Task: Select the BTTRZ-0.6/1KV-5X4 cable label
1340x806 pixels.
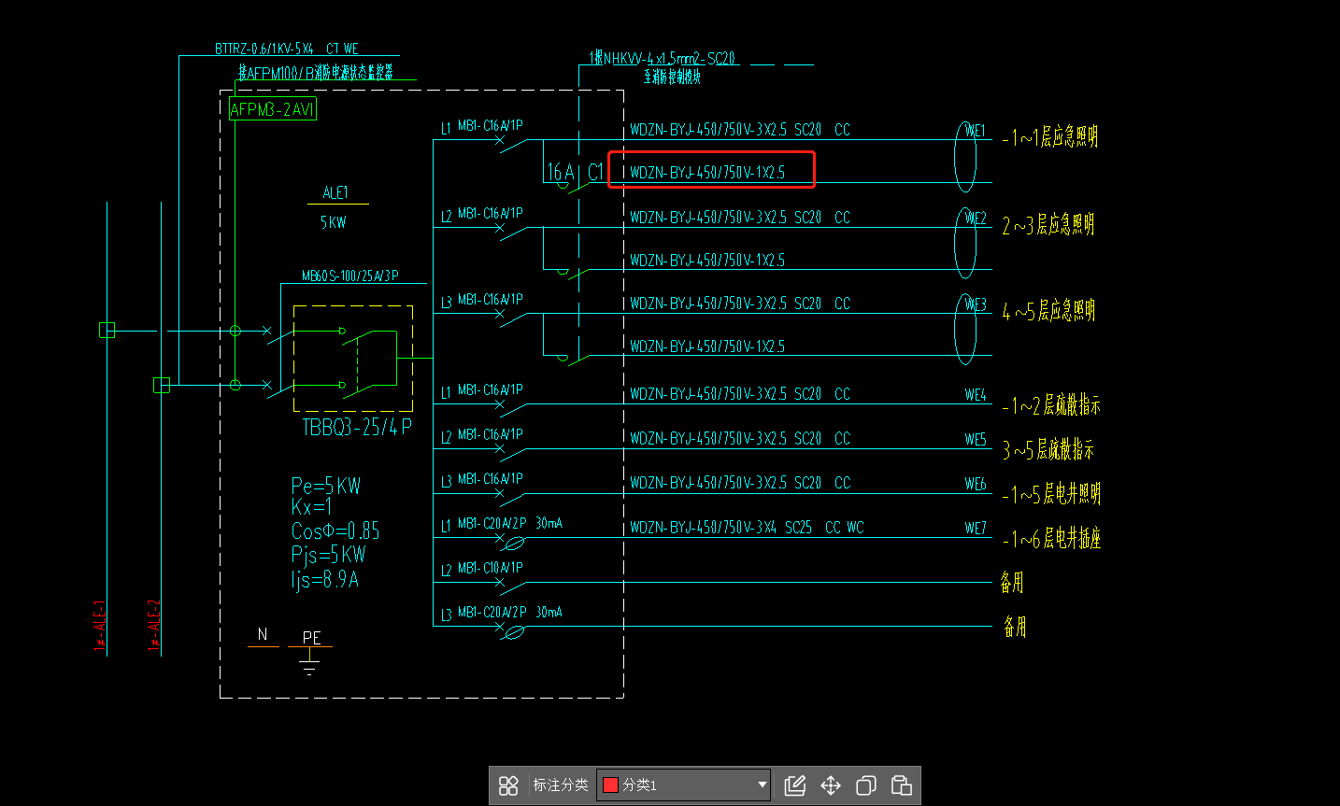Action: (x=287, y=49)
